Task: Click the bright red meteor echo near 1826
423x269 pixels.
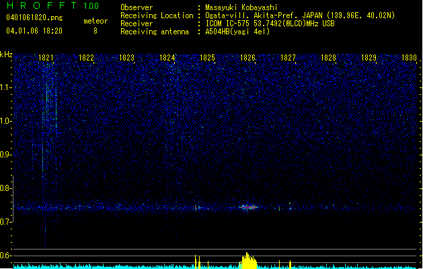Action: 248,207
